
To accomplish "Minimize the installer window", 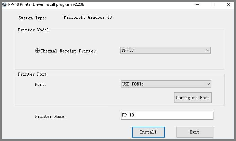I will (x=197, y=4).
